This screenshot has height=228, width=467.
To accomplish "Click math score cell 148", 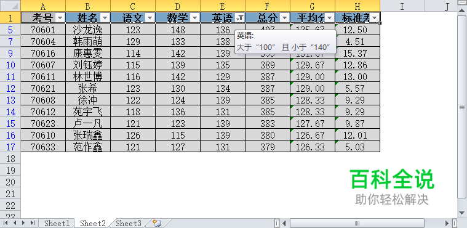I will [178, 30].
